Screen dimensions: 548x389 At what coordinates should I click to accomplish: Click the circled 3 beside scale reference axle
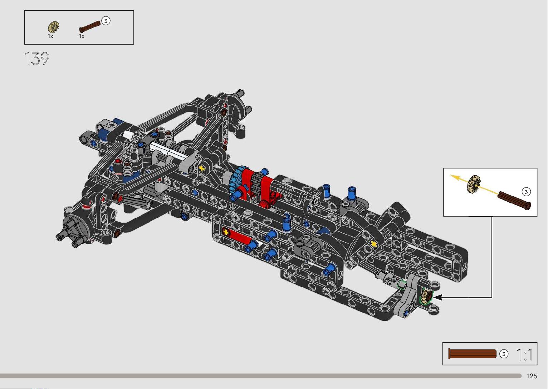coord(504,354)
